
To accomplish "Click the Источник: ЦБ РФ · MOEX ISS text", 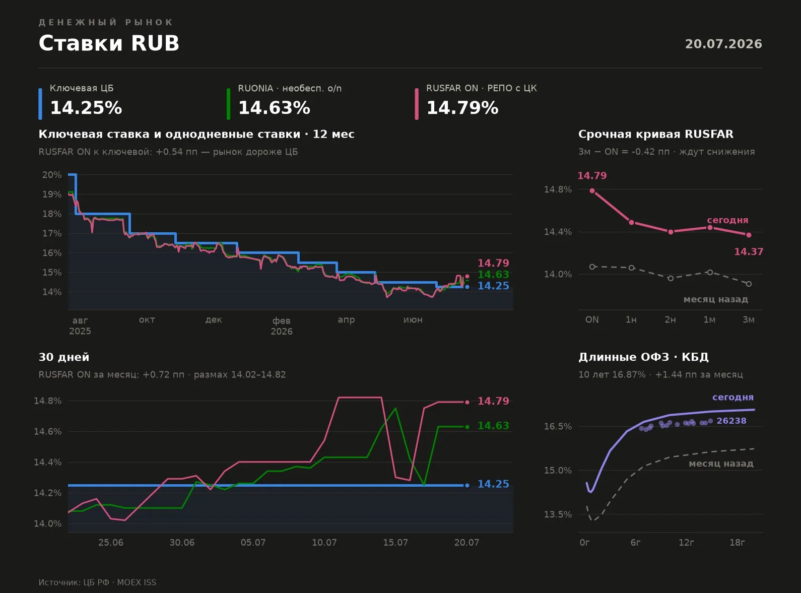I will click(x=97, y=582).
